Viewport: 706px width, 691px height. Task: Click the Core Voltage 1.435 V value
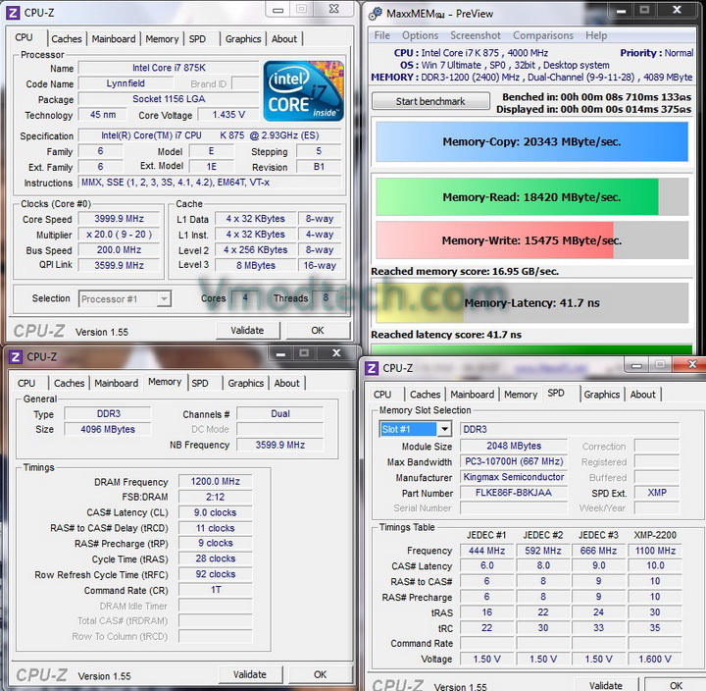click(x=228, y=115)
